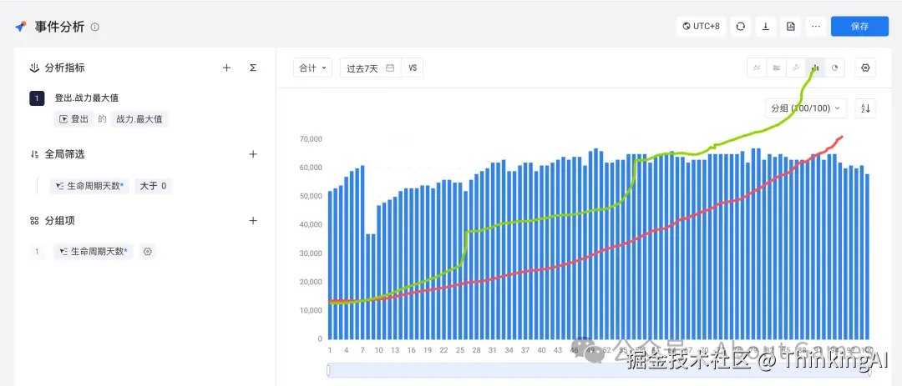The image size is (902, 386).
Task: Click the 登出.战力最大值 metric name
Action: tap(86, 98)
